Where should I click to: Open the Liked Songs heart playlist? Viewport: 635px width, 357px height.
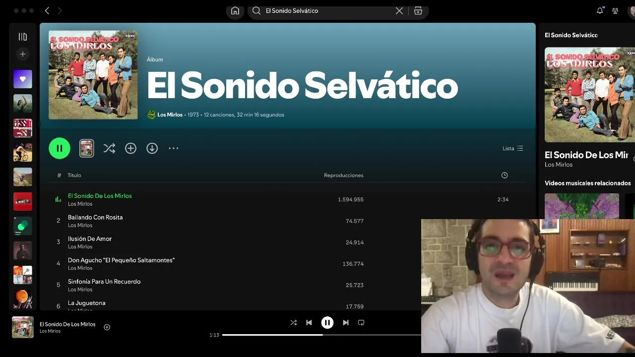pos(22,79)
